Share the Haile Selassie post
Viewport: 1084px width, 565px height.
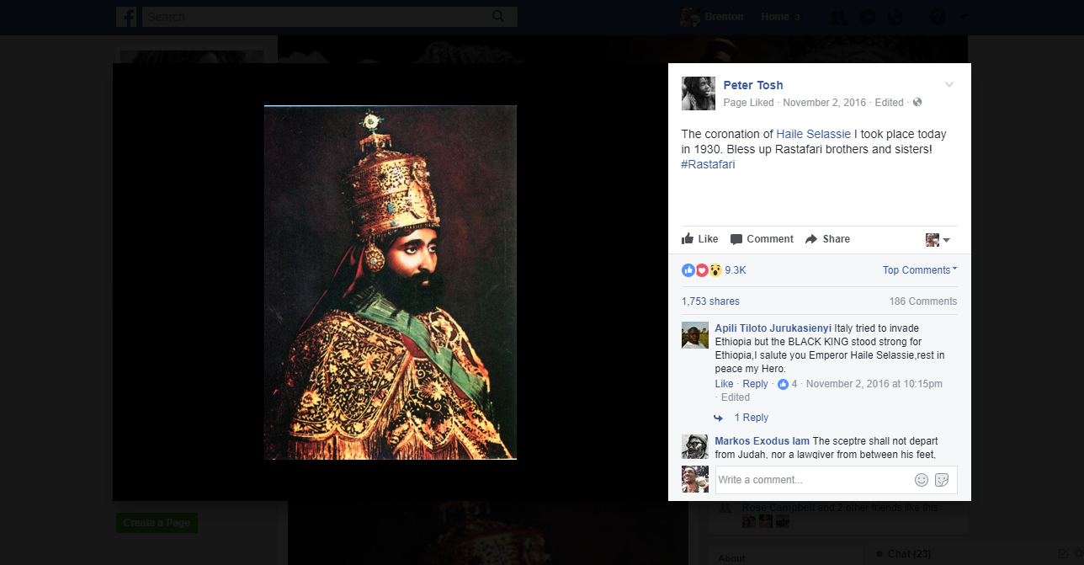pos(827,239)
